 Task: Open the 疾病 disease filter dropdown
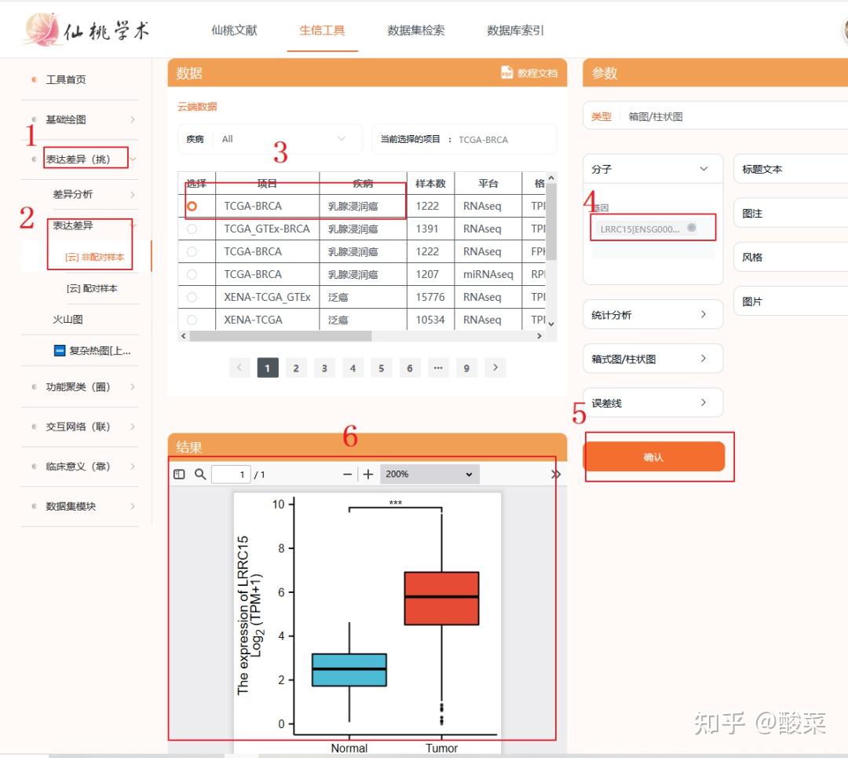click(283, 138)
